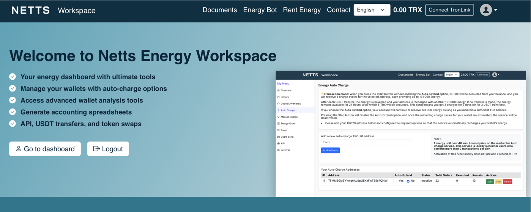The image size is (531, 212).
Task: Click the checkmark beside 'Access advanced wallet analysis tools'
Action: click(x=13, y=100)
